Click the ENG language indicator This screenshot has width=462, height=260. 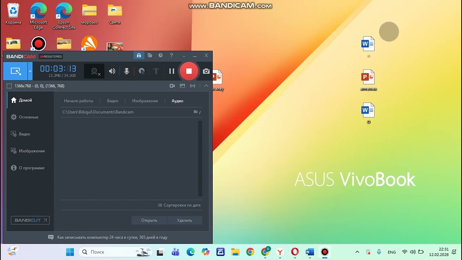pyautogui.click(x=392, y=252)
